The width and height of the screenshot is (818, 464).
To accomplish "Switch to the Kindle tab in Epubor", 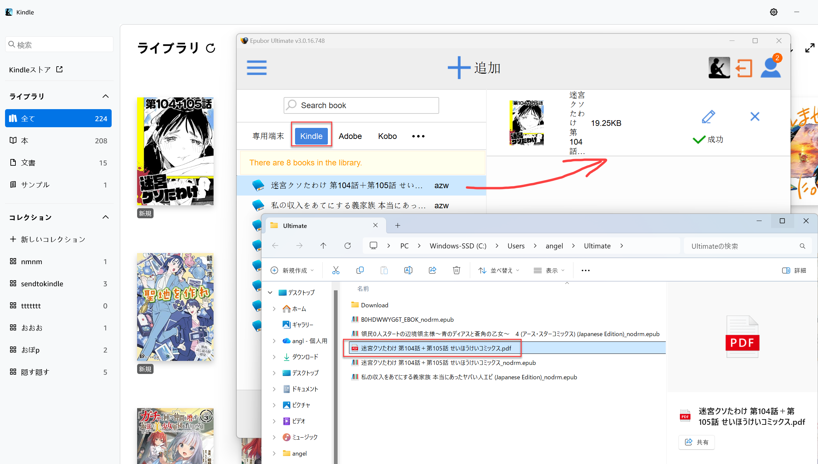I will (x=311, y=136).
